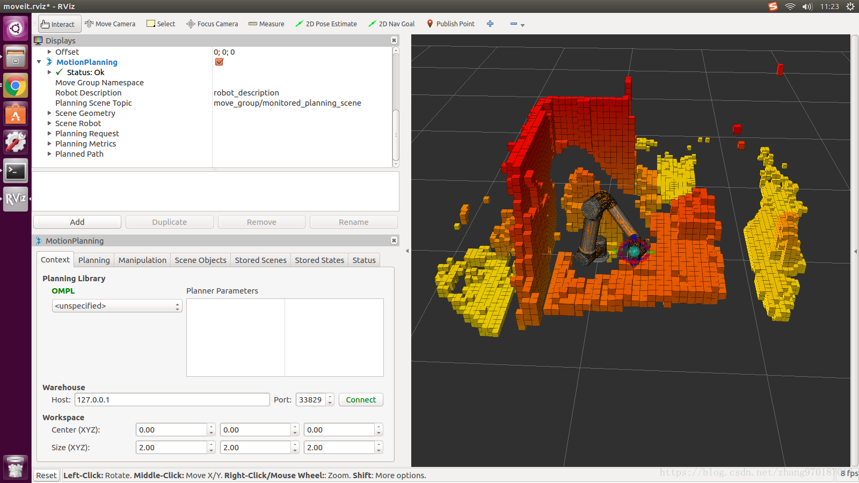Expand the Scene Geometry tree item

pyautogui.click(x=49, y=113)
